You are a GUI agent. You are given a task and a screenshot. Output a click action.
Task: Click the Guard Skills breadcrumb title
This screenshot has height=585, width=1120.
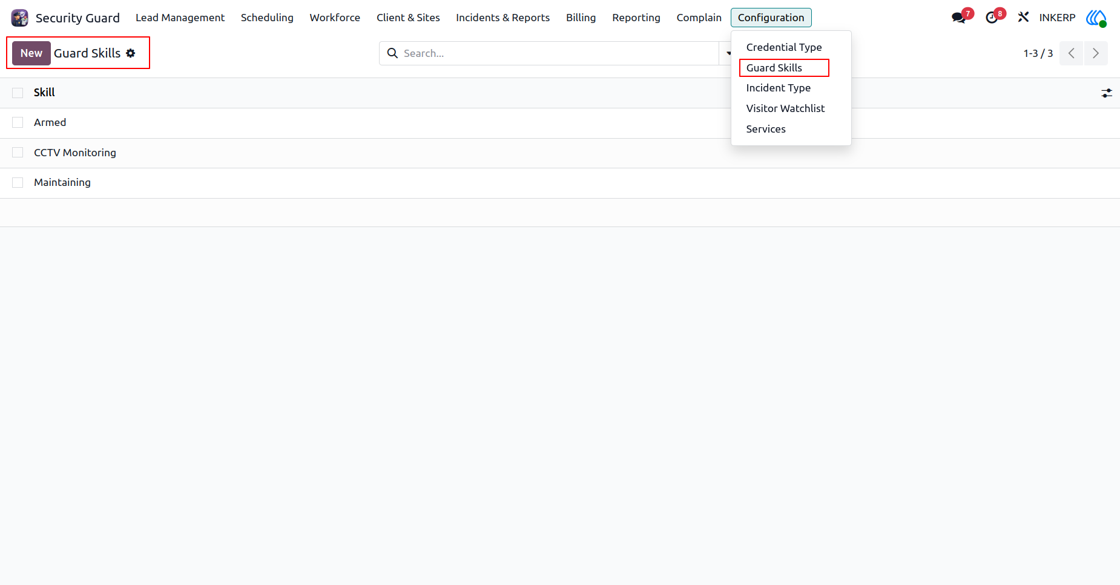click(x=87, y=53)
